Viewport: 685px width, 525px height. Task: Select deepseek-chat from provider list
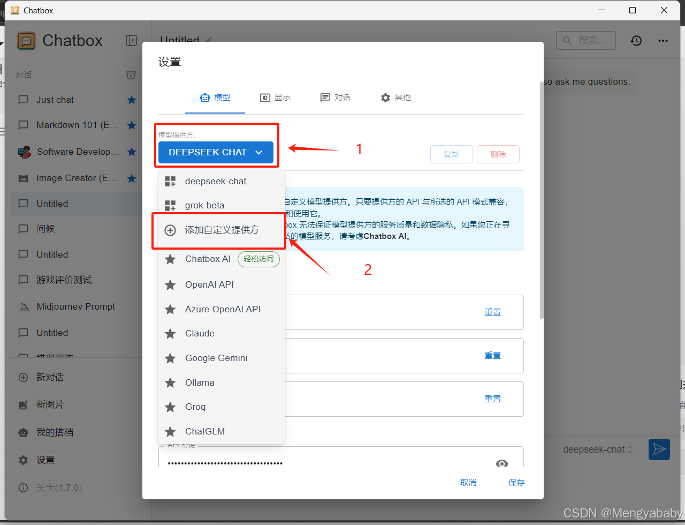coord(222,182)
